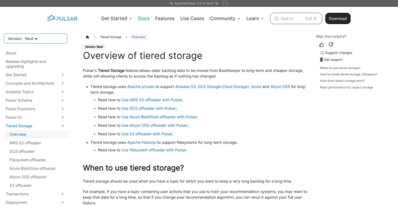
Task: Follow the Apache jclouds link
Action: (x=141, y=87)
